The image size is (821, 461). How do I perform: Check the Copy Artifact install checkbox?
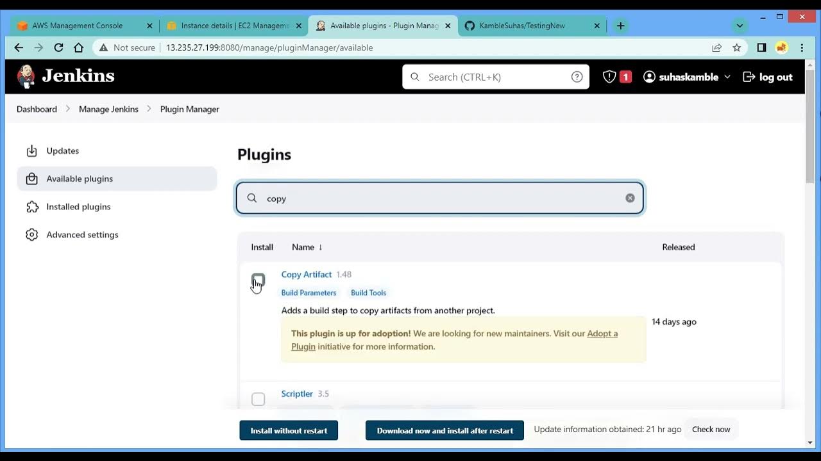click(258, 280)
